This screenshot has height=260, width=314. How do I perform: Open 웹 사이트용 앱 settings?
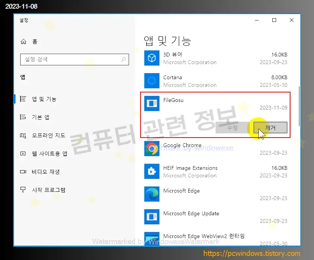pos(50,153)
